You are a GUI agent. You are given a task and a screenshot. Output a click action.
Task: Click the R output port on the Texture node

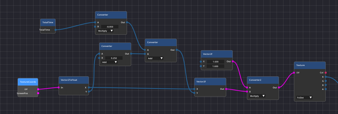(326, 77)
